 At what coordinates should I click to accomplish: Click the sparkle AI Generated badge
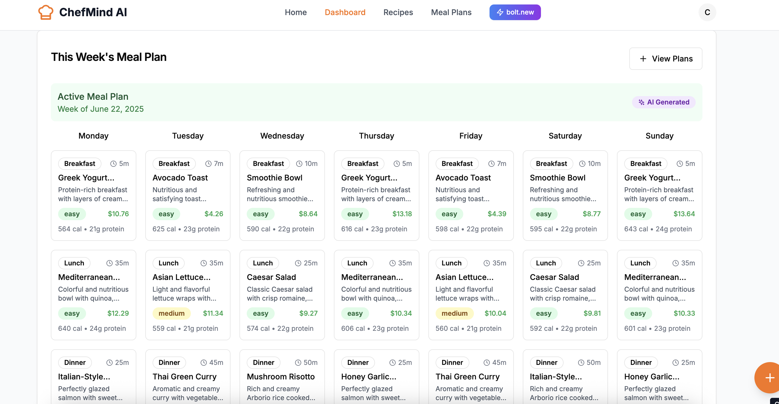click(x=664, y=102)
